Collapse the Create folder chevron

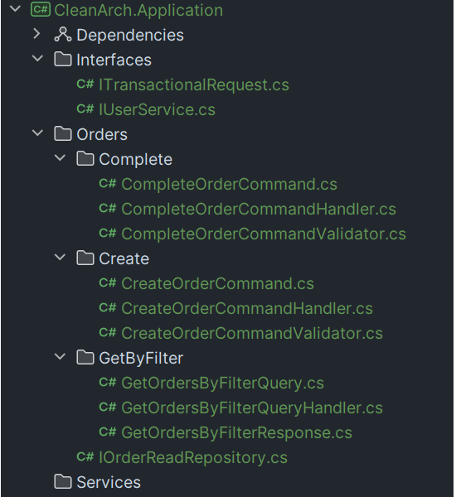(x=60, y=257)
